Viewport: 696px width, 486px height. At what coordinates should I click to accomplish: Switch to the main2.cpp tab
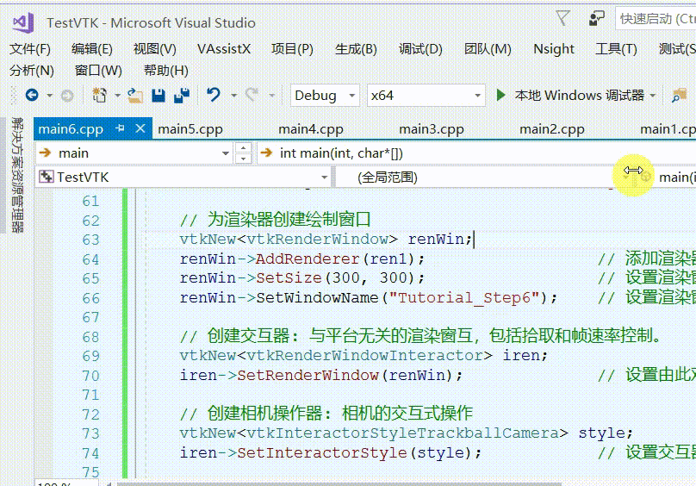(552, 129)
